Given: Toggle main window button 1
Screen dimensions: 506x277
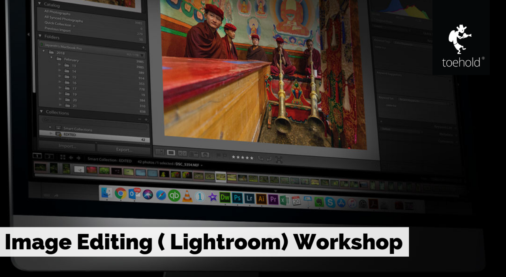Looking at the screenshot, I should coord(37,156).
